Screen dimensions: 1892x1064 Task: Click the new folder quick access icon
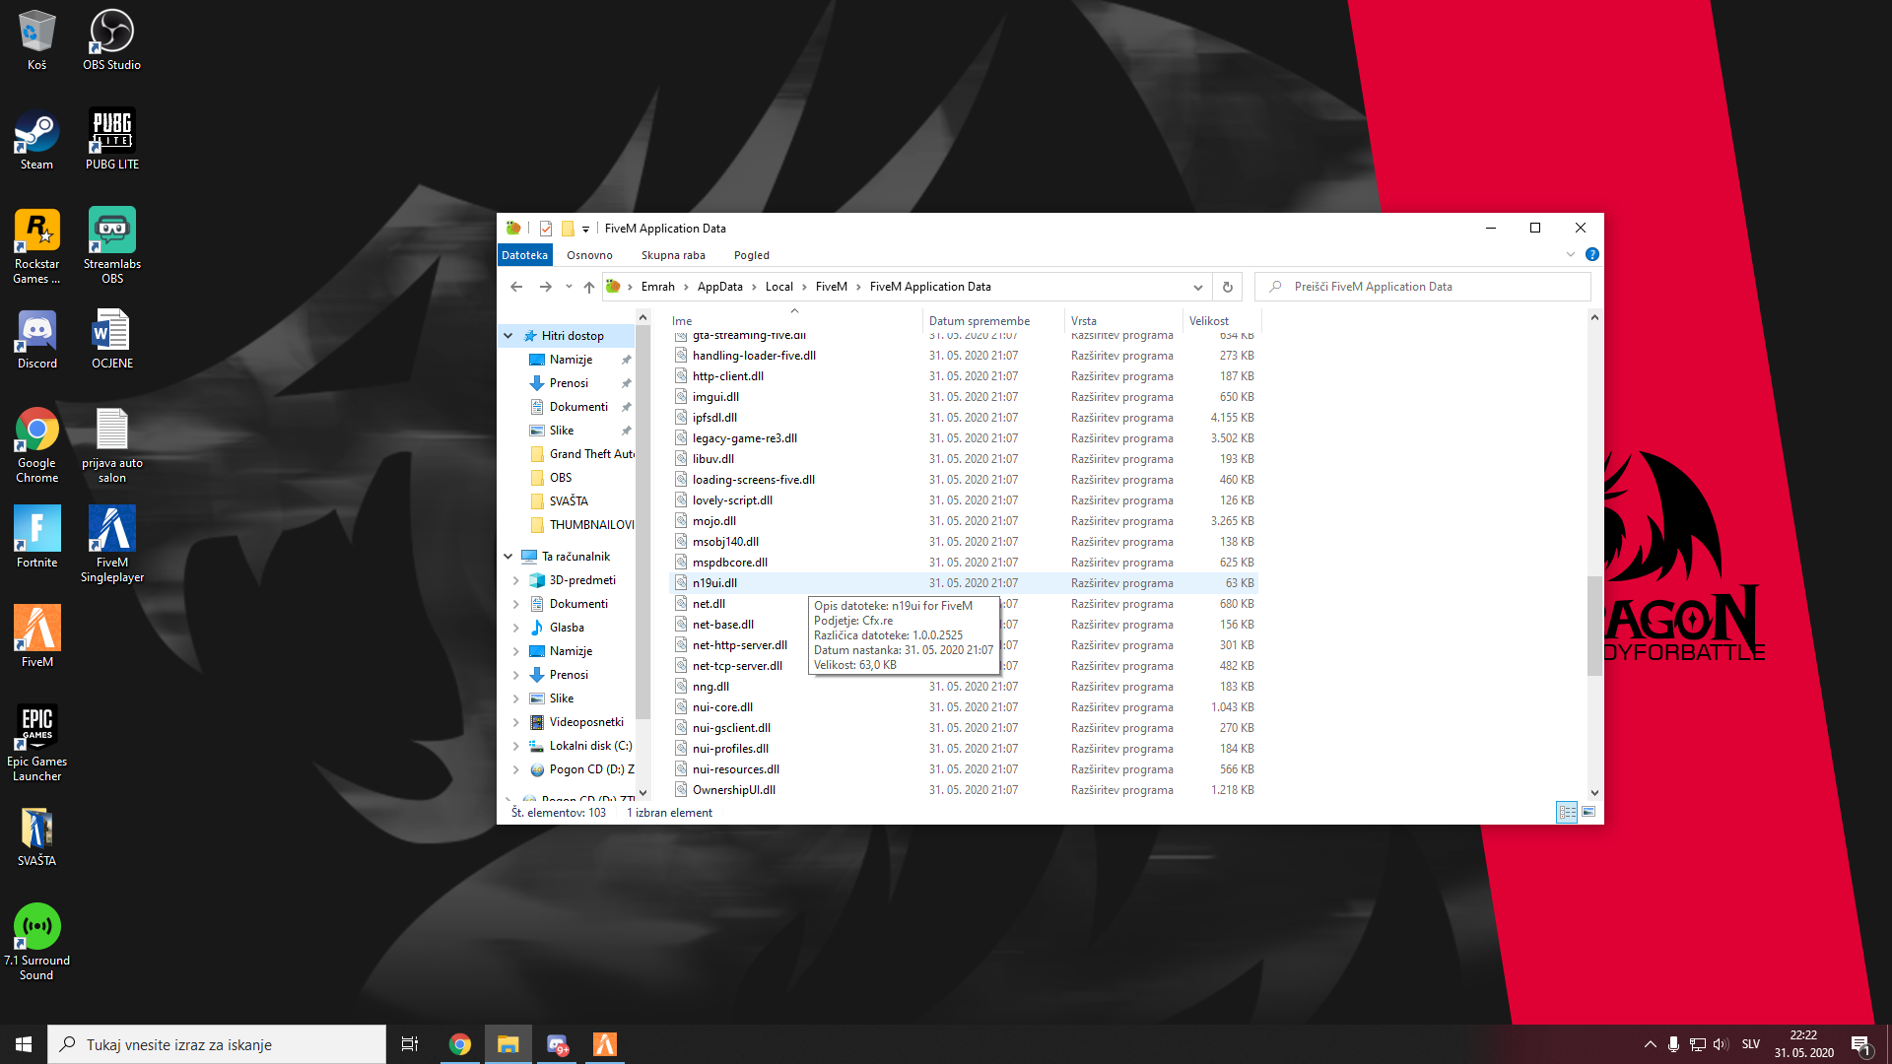click(569, 228)
